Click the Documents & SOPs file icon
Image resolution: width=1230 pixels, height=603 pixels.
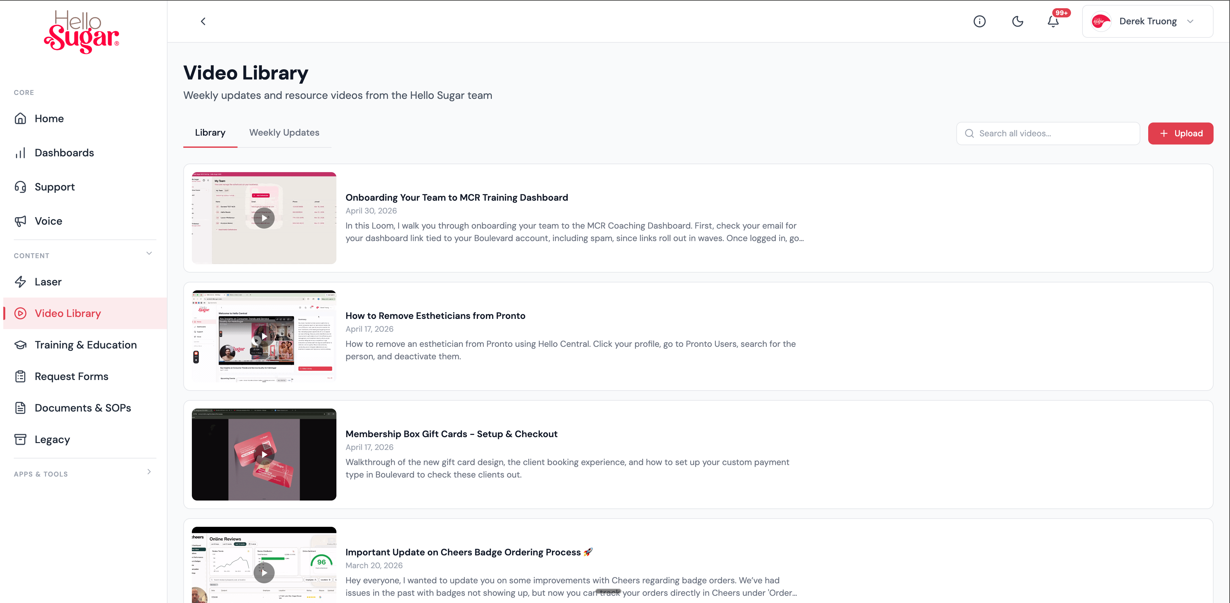coord(20,408)
